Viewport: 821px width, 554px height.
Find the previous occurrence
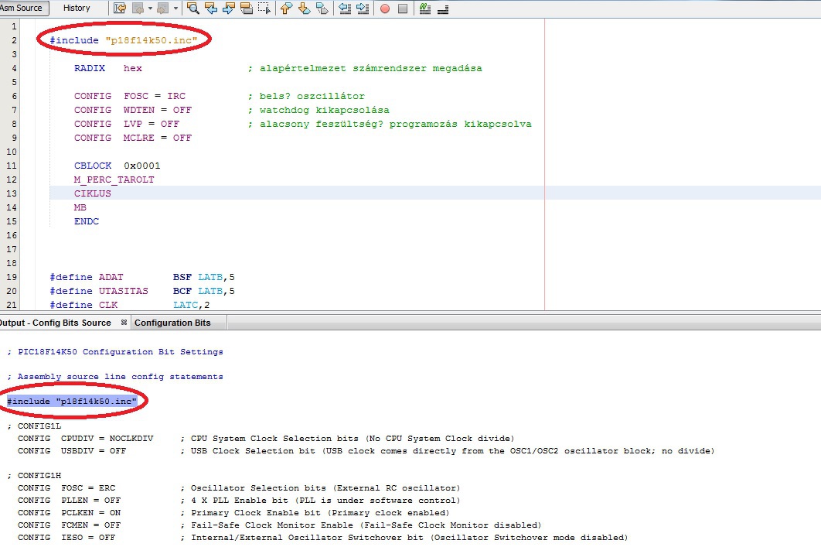211,9
